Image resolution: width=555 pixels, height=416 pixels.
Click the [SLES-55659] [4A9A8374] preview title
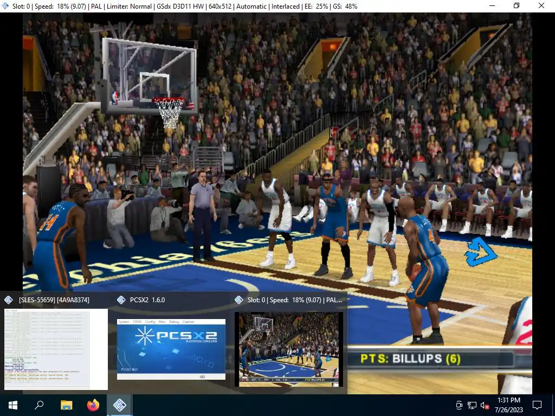pos(54,300)
